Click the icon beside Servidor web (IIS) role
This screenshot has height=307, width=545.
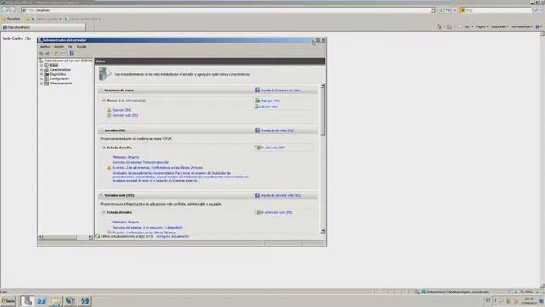(109, 115)
